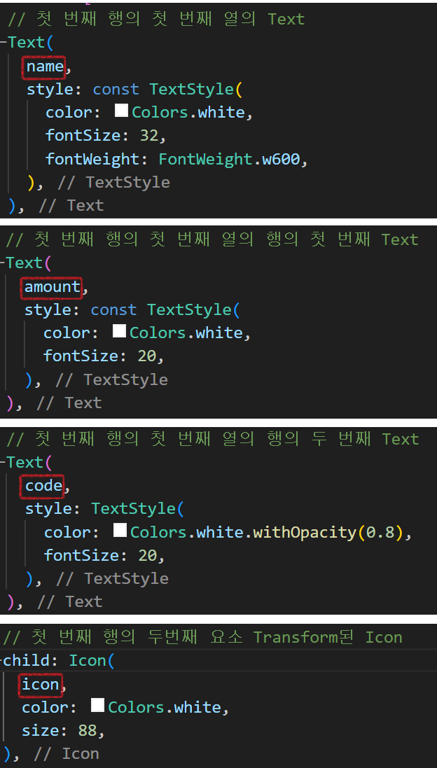This screenshot has height=768, width=437.
Task: Open the white color swatch above fontSize: 32
Action: coord(121,111)
